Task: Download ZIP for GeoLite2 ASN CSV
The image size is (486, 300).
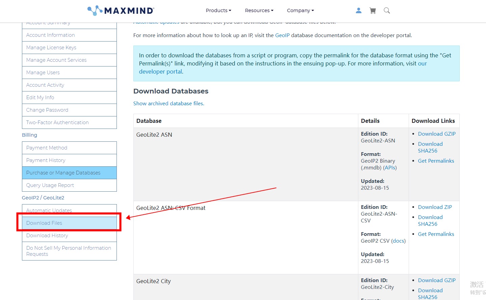Action: coord(435,207)
